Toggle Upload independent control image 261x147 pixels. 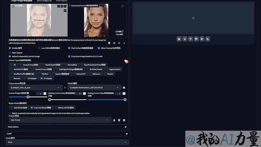click(x=10, y=56)
